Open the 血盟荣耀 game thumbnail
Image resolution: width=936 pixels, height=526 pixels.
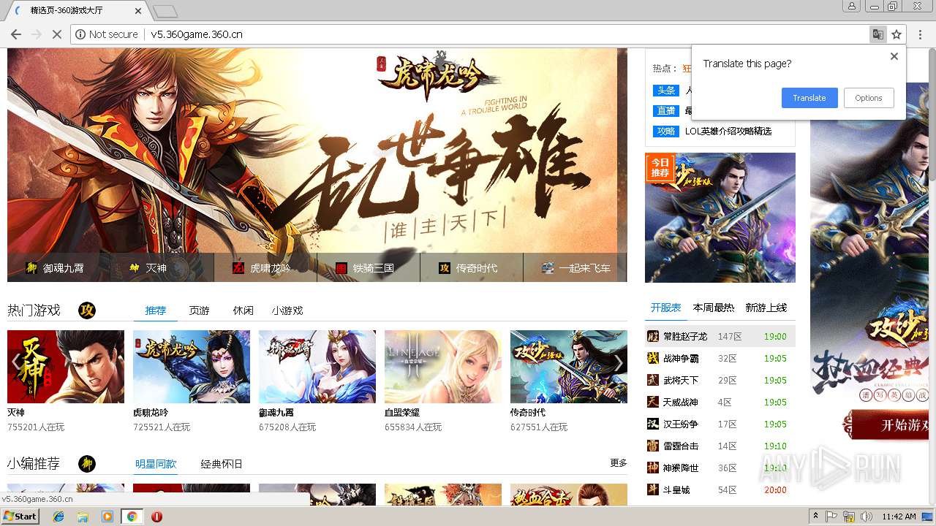[443, 367]
